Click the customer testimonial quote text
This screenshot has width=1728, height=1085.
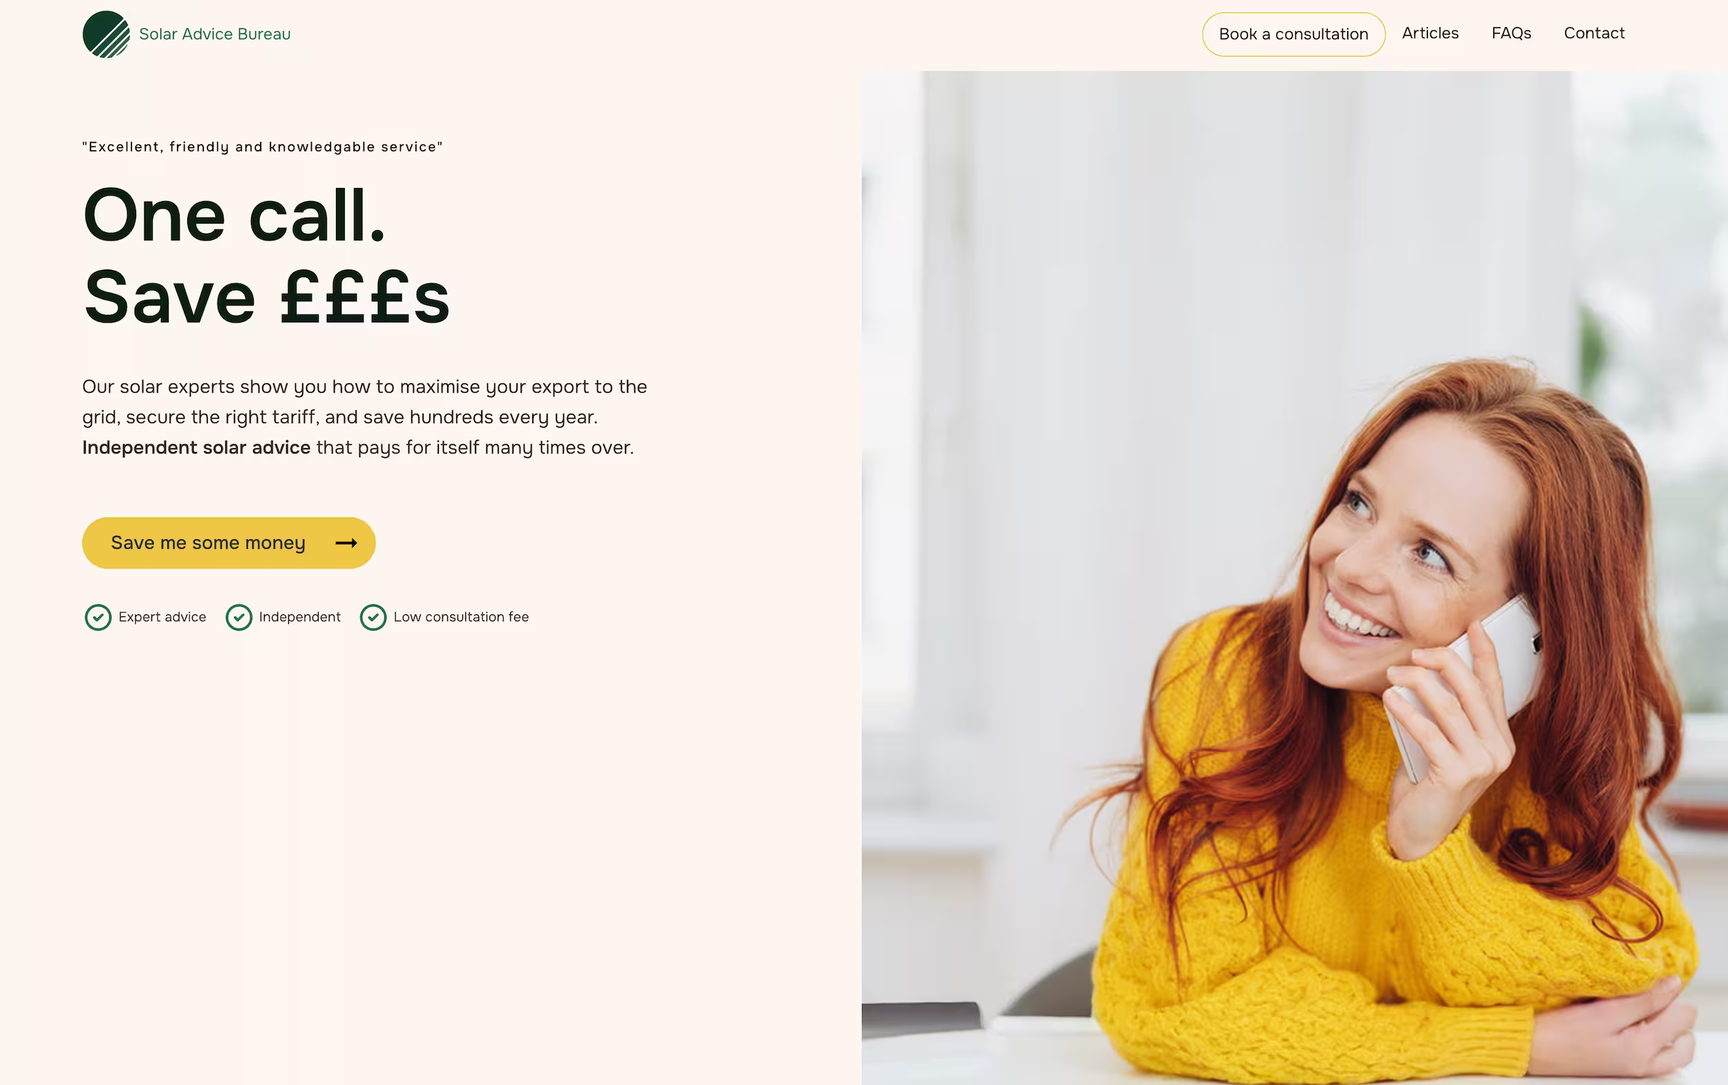[263, 147]
